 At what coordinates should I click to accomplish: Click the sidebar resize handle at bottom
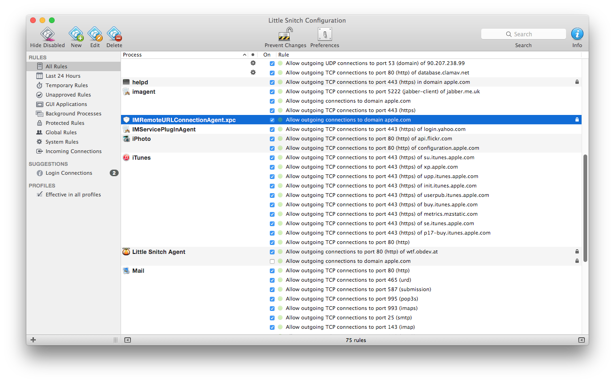115,340
